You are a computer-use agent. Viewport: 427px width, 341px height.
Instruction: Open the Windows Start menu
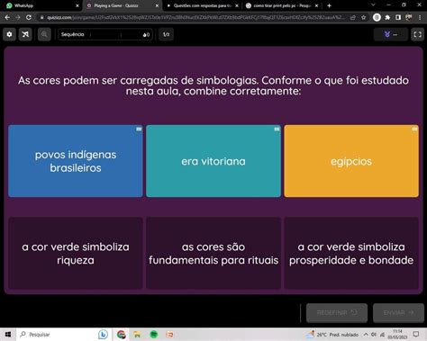[8, 334]
